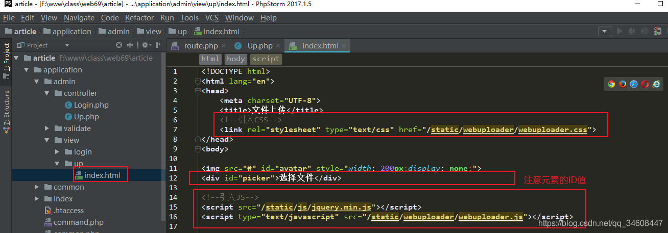
Task: Toggle the Z: Structure side tab
Action: (x=7, y=111)
